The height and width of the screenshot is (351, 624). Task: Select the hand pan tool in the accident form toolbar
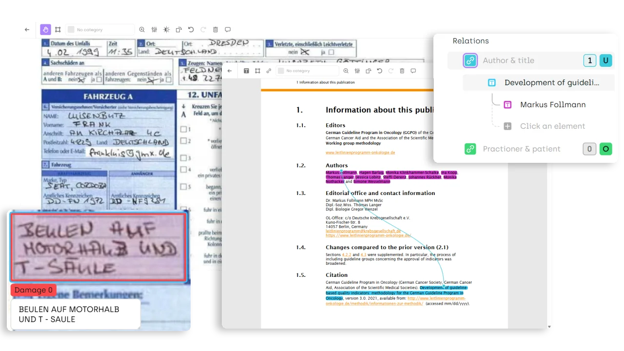45,30
